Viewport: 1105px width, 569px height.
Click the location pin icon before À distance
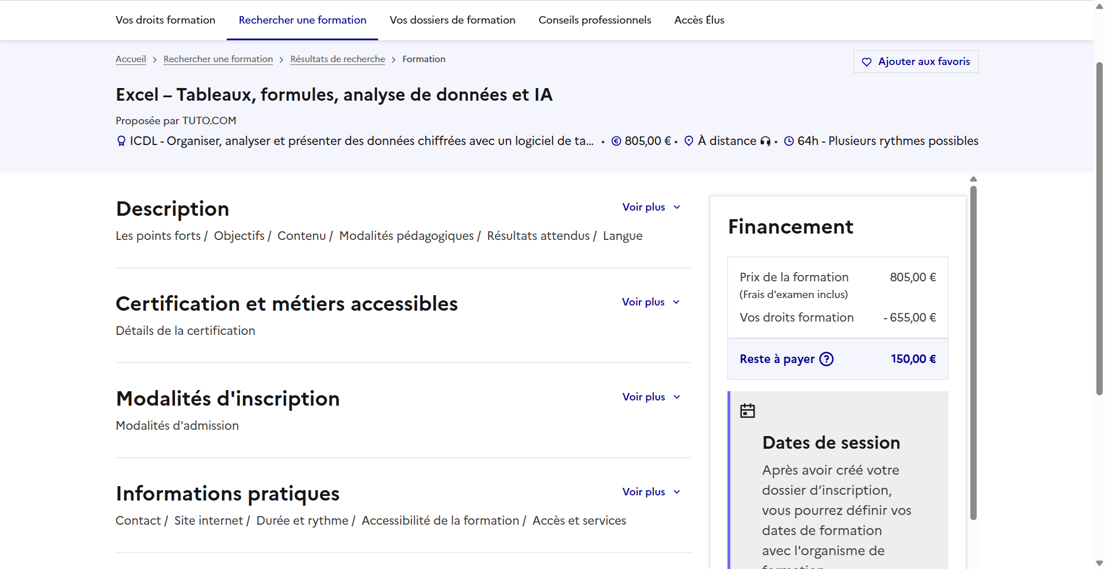pyautogui.click(x=689, y=141)
